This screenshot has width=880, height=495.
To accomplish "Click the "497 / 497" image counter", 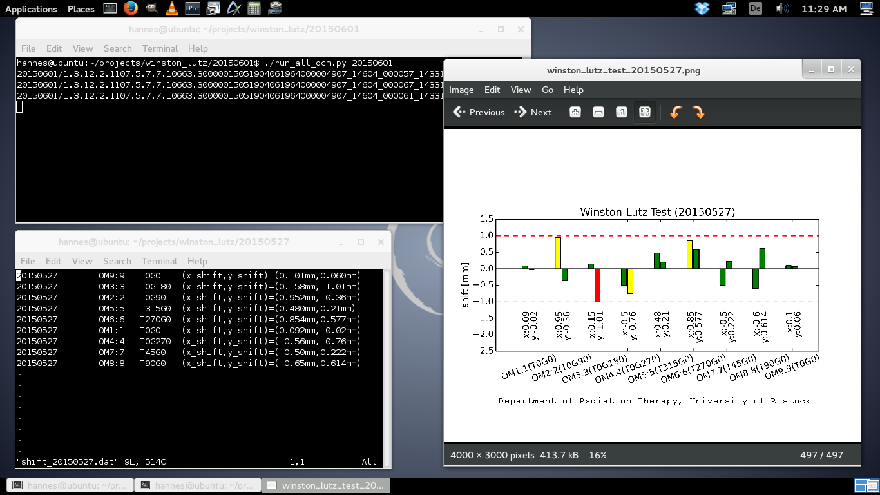I will tap(821, 455).
